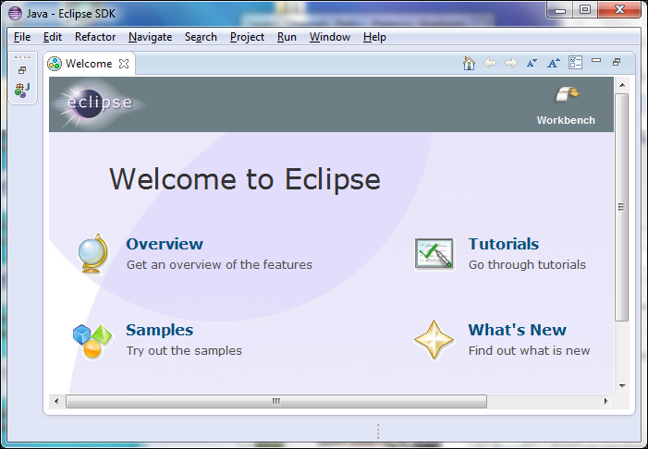Open the Java perspective icon in sidebar

tap(22, 90)
